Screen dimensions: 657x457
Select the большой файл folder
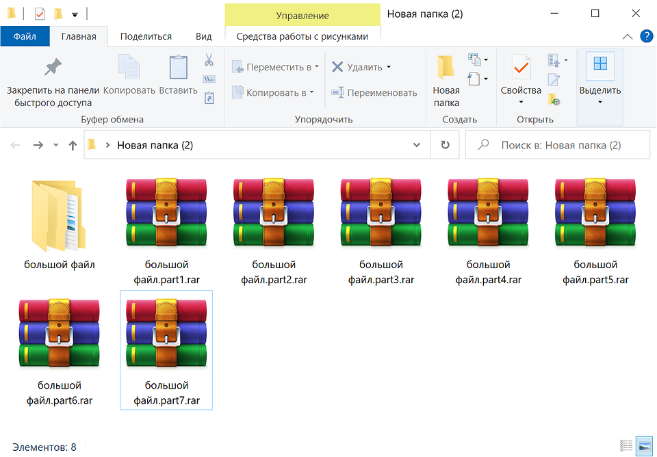(59, 225)
